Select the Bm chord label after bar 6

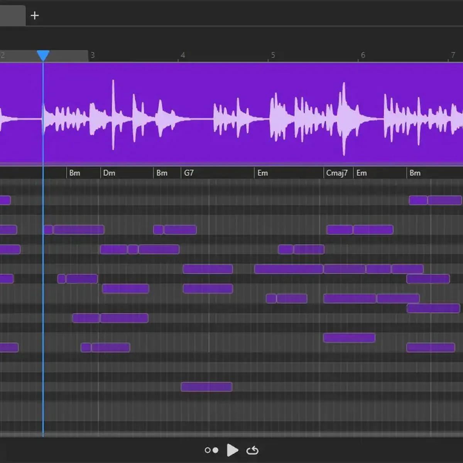pyautogui.click(x=415, y=173)
